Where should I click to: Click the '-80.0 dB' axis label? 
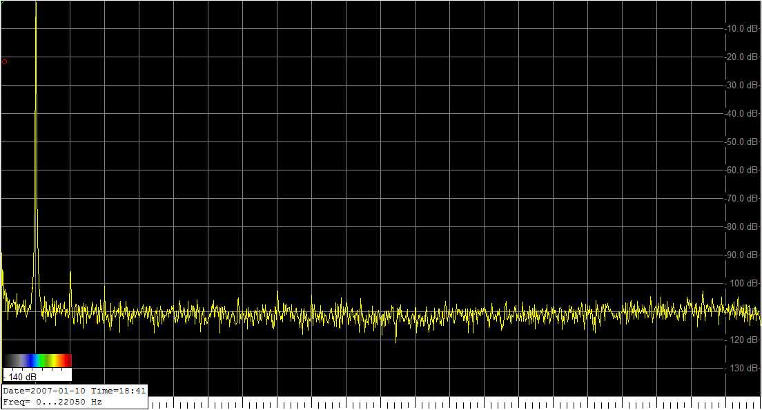pyautogui.click(x=741, y=226)
